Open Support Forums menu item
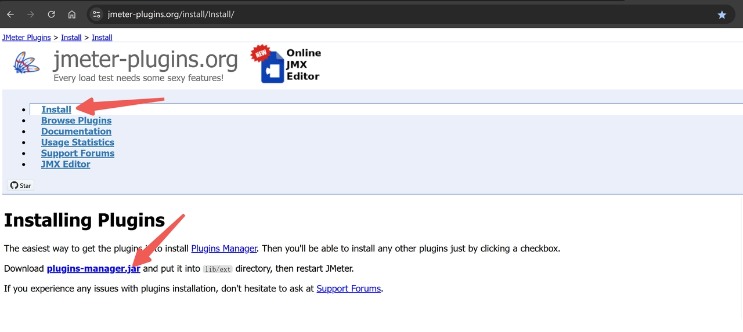 (x=78, y=154)
